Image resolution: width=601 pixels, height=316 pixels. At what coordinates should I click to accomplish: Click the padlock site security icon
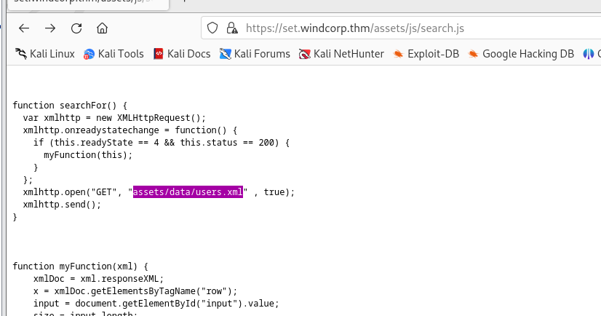(231, 28)
